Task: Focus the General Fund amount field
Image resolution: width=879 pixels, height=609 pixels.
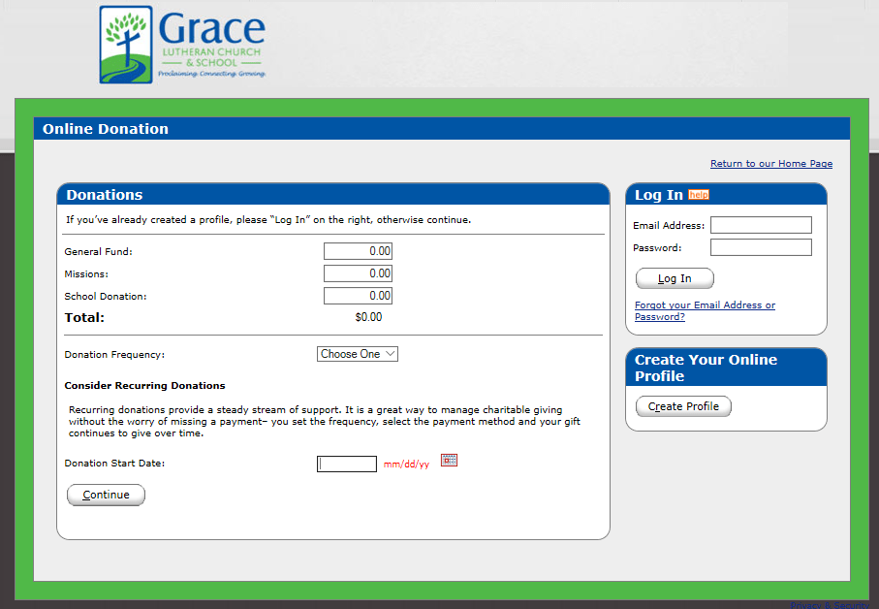Action: pyautogui.click(x=358, y=251)
